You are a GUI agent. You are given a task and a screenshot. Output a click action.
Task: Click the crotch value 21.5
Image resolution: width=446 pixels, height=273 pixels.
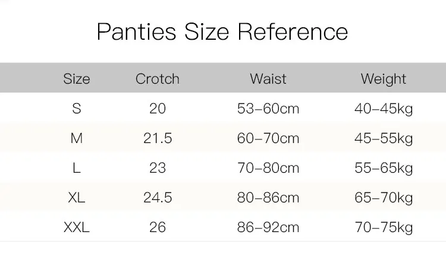158,138
